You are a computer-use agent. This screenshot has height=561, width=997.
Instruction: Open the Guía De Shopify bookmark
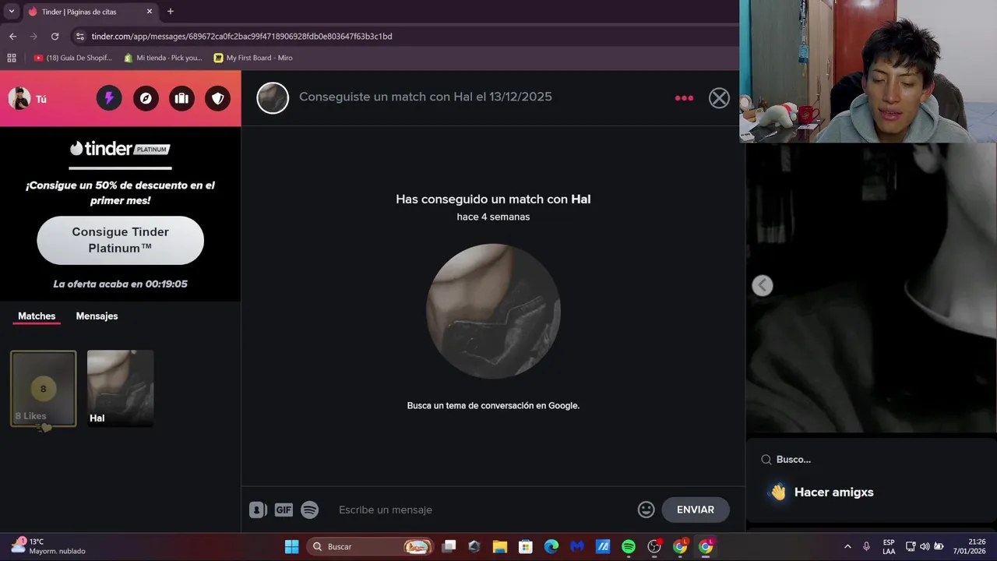click(x=73, y=58)
